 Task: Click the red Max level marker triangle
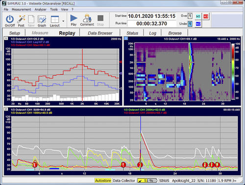click(121, 62)
